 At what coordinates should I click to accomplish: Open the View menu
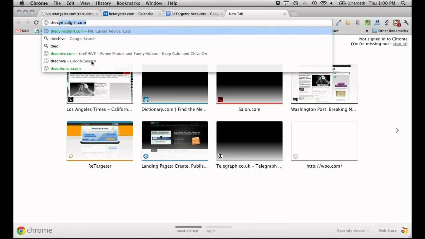(85, 3)
